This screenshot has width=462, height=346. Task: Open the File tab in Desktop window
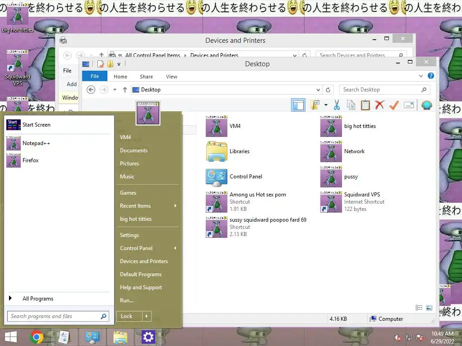pos(95,76)
